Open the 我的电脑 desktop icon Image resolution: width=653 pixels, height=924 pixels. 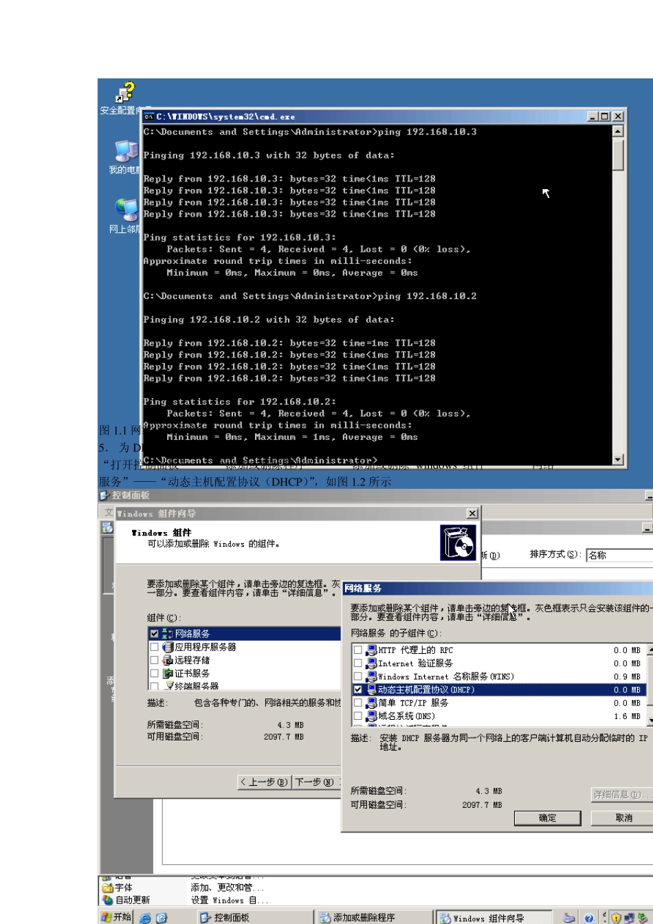(126, 151)
